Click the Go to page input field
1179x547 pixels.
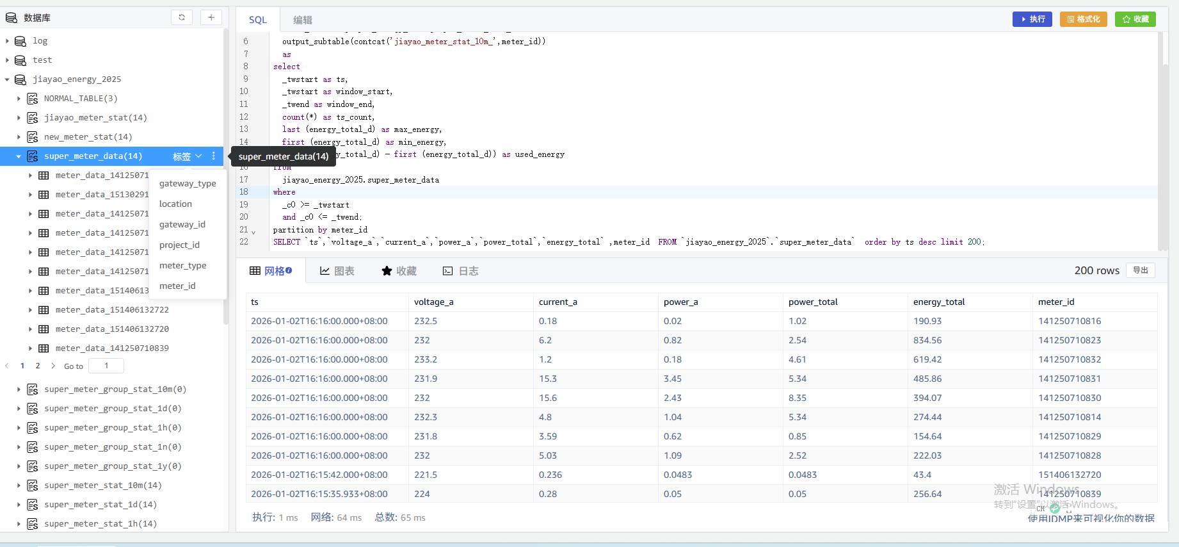(106, 366)
